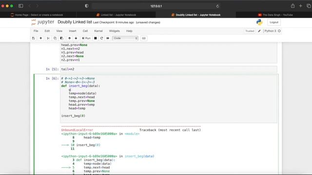Click the In [5] cell prompt
The width and height of the screenshot is (312, 175).
pos(52,69)
